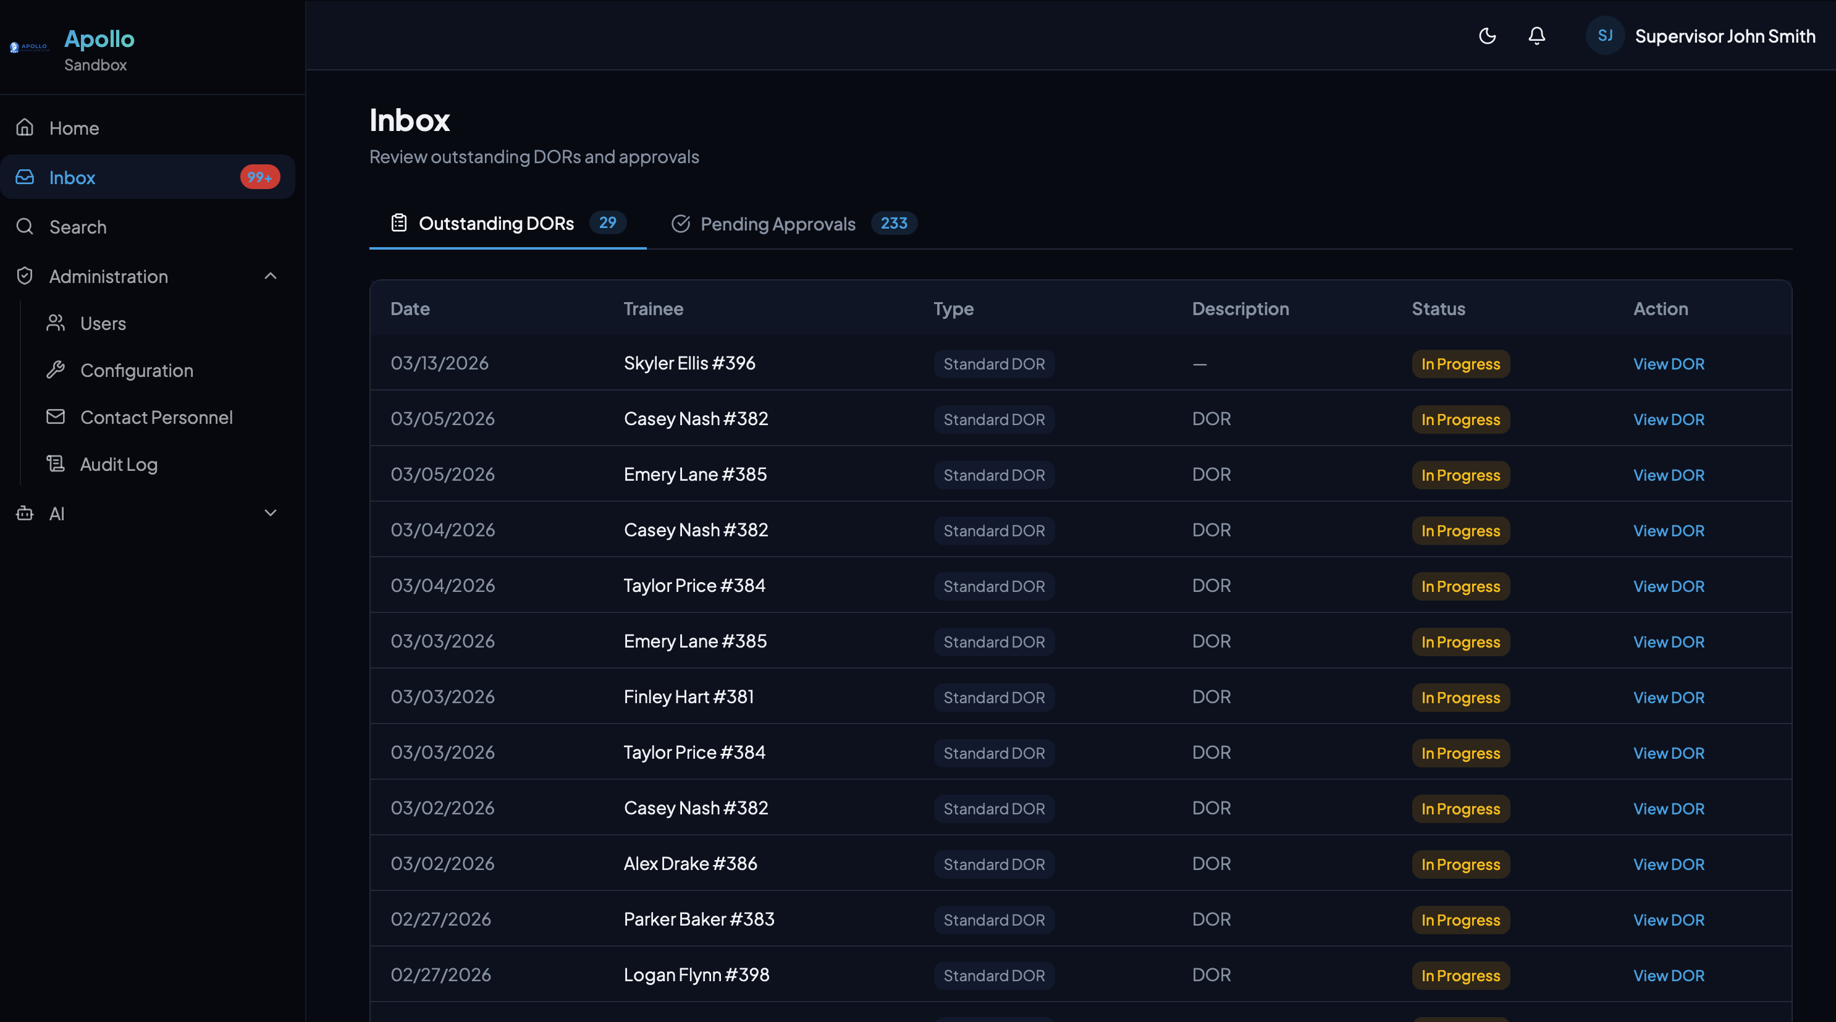The height and width of the screenshot is (1022, 1836).
Task: Switch to the Pending Approvals tab
Action: point(777,223)
